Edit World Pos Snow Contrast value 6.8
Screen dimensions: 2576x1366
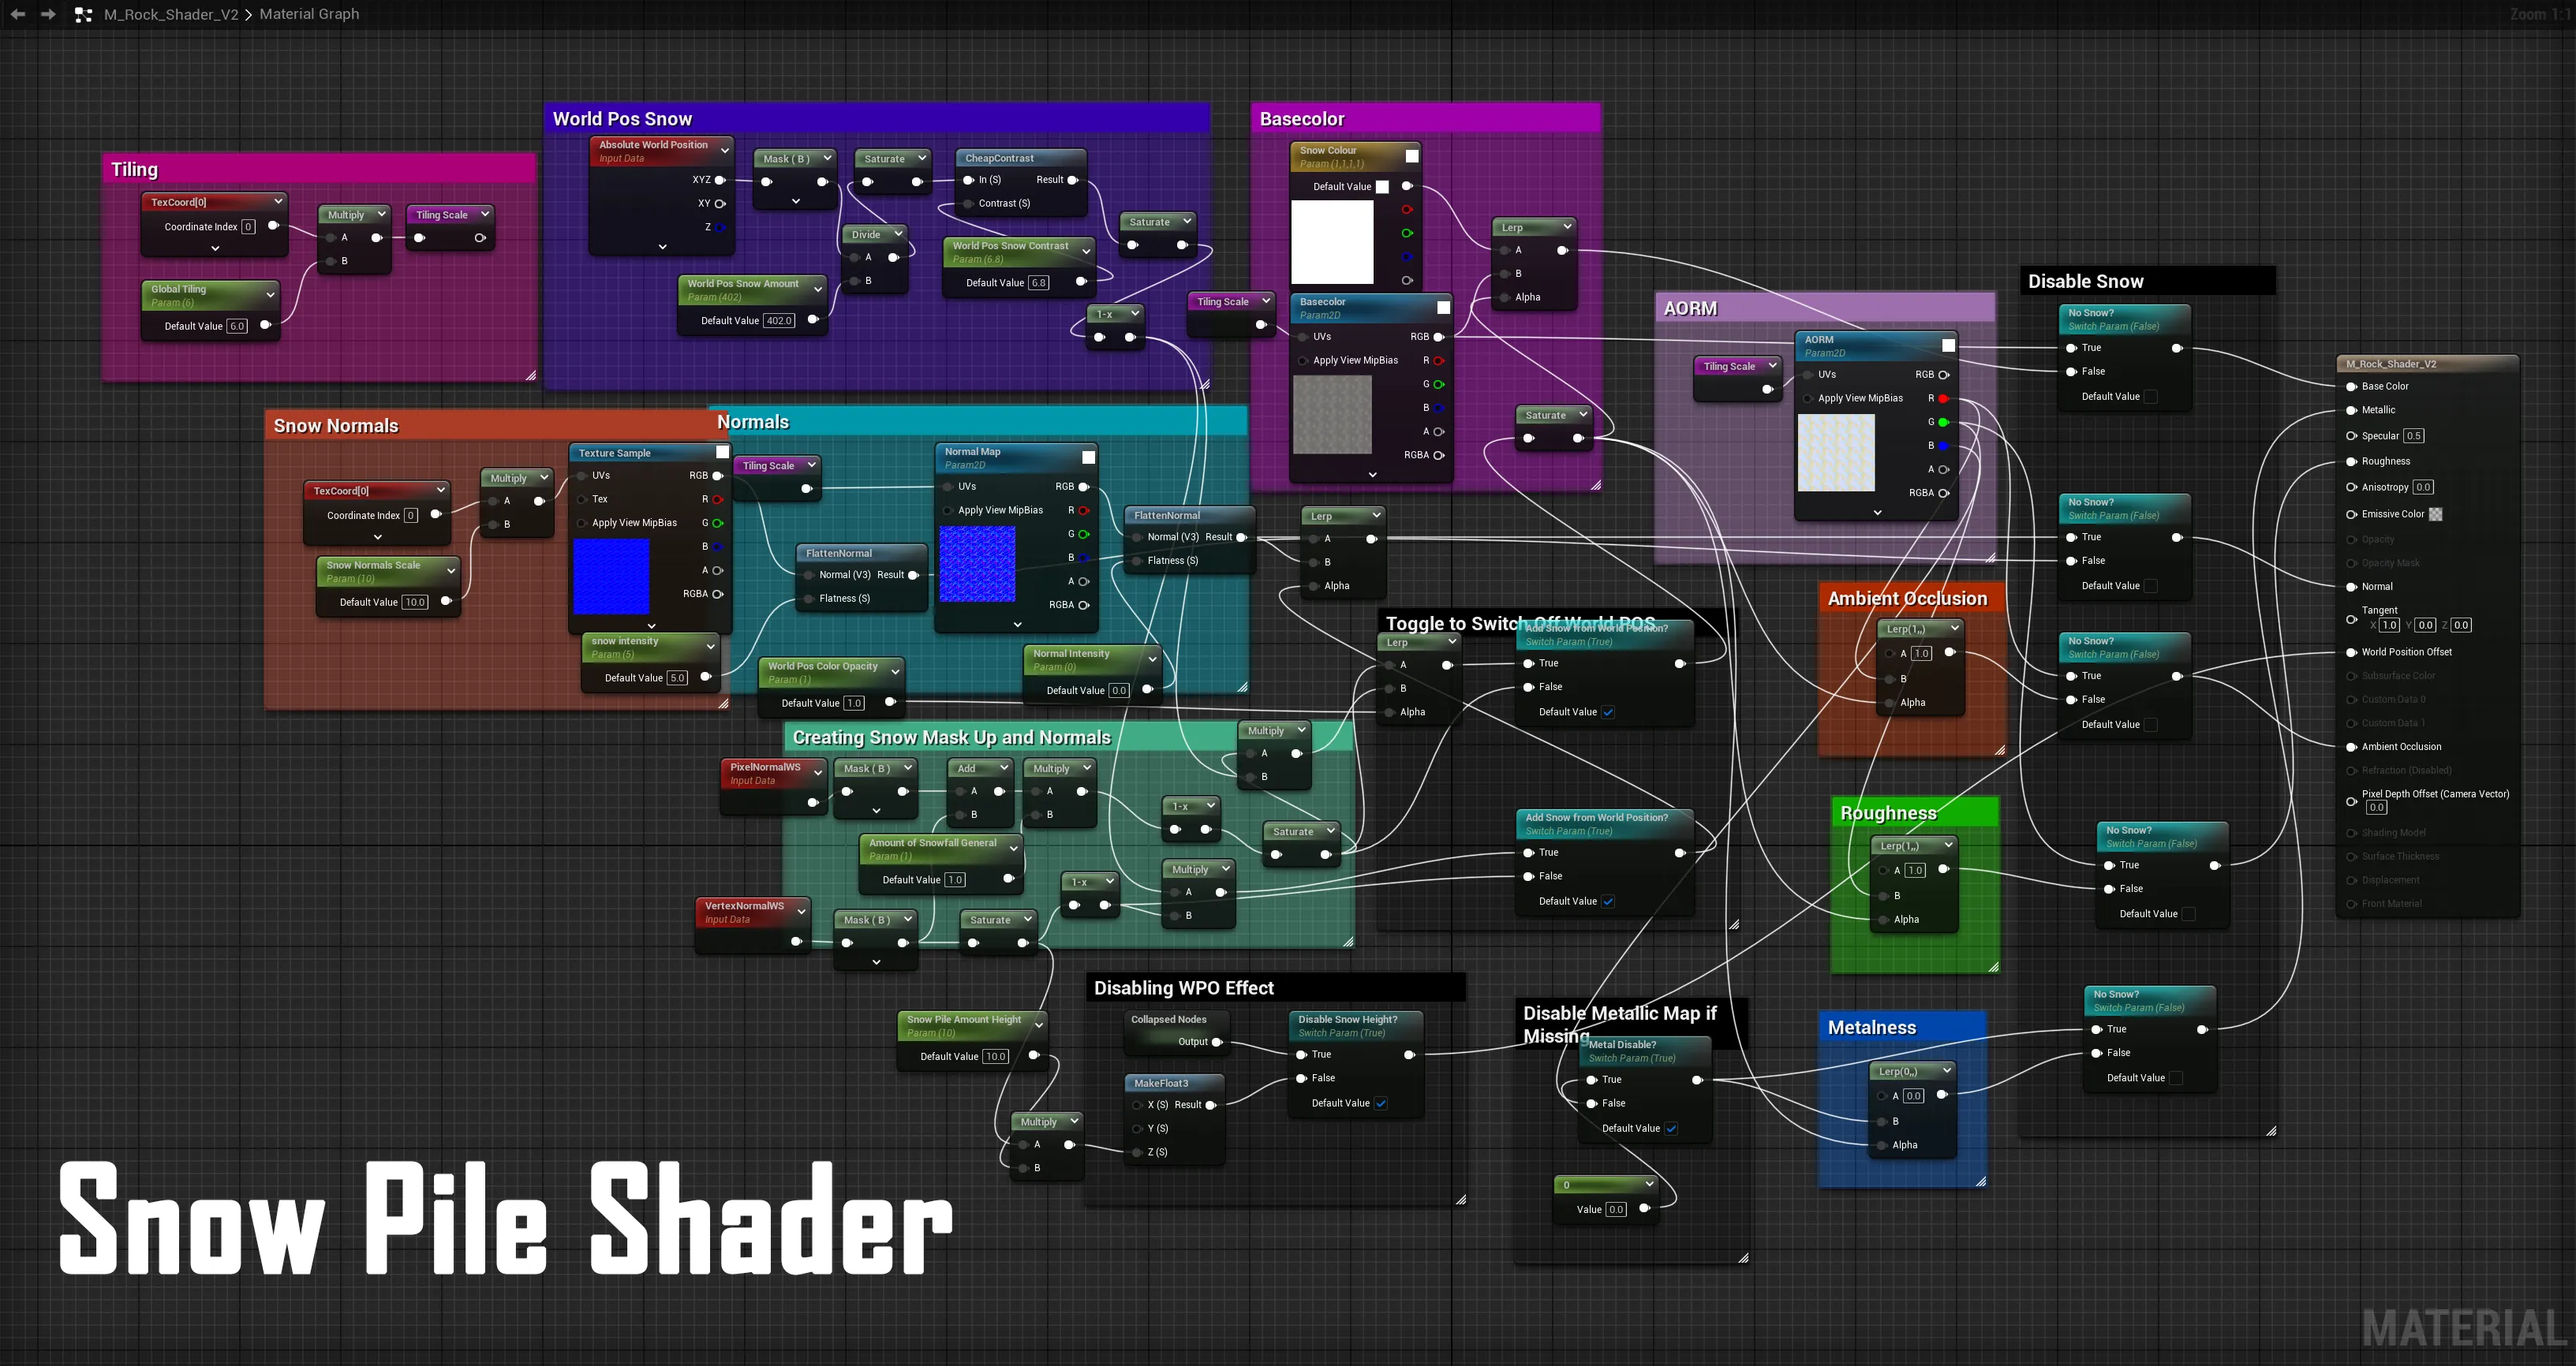(x=1039, y=283)
